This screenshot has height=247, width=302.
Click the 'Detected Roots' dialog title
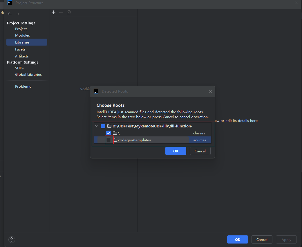click(x=115, y=91)
